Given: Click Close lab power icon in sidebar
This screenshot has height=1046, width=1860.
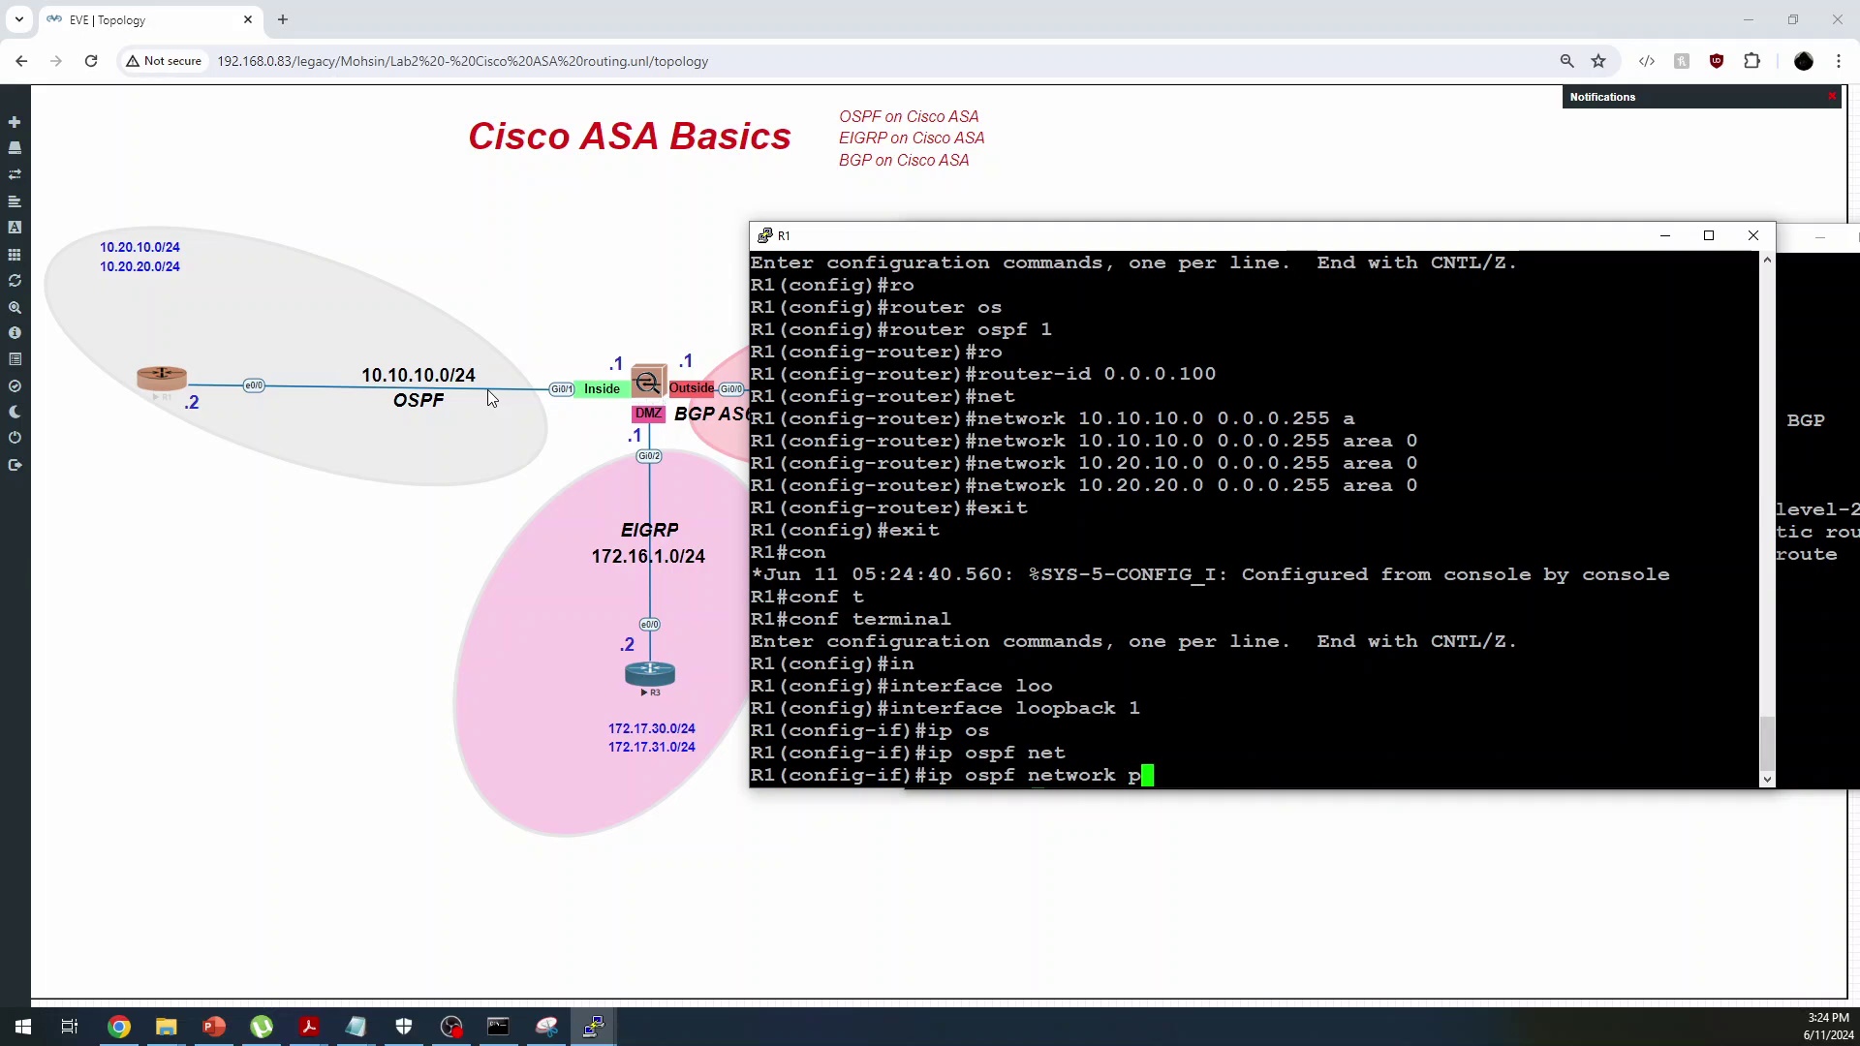Looking at the screenshot, I should pos(15,438).
